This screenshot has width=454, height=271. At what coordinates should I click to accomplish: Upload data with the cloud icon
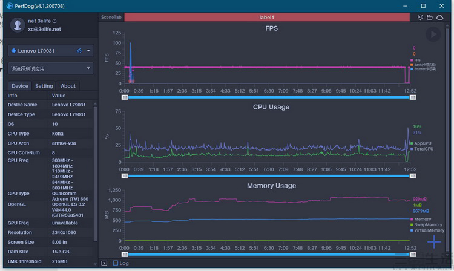coord(440,18)
